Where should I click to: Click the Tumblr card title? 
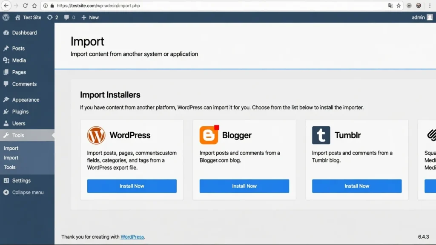click(347, 135)
